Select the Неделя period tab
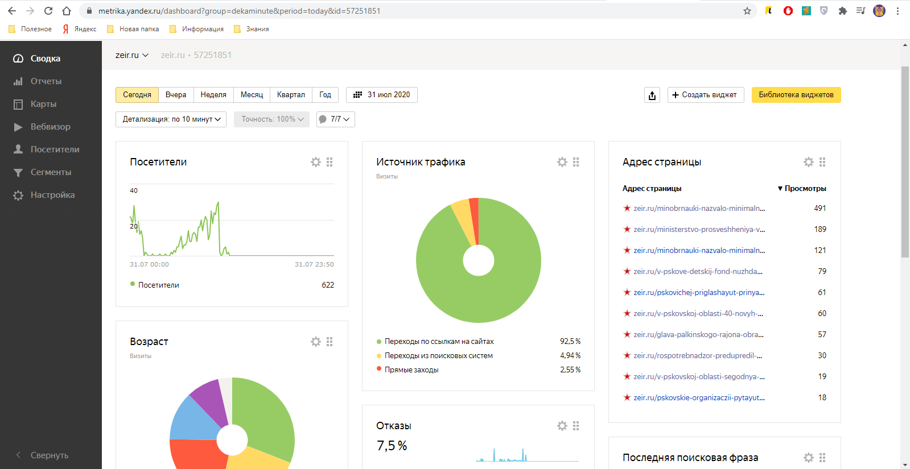 click(213, 95)
